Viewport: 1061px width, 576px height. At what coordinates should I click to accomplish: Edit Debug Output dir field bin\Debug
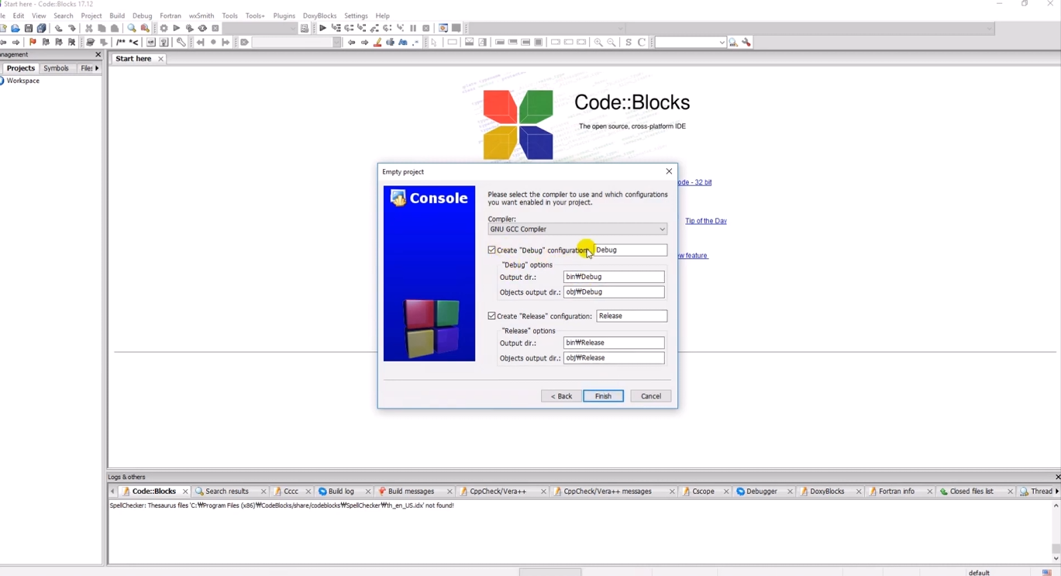point(614,277)
